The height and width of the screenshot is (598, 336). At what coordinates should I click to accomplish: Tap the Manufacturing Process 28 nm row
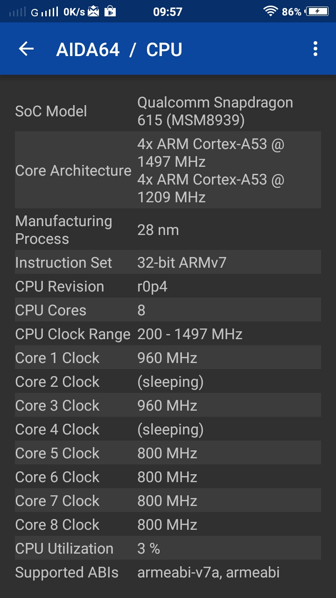(168, 229)
